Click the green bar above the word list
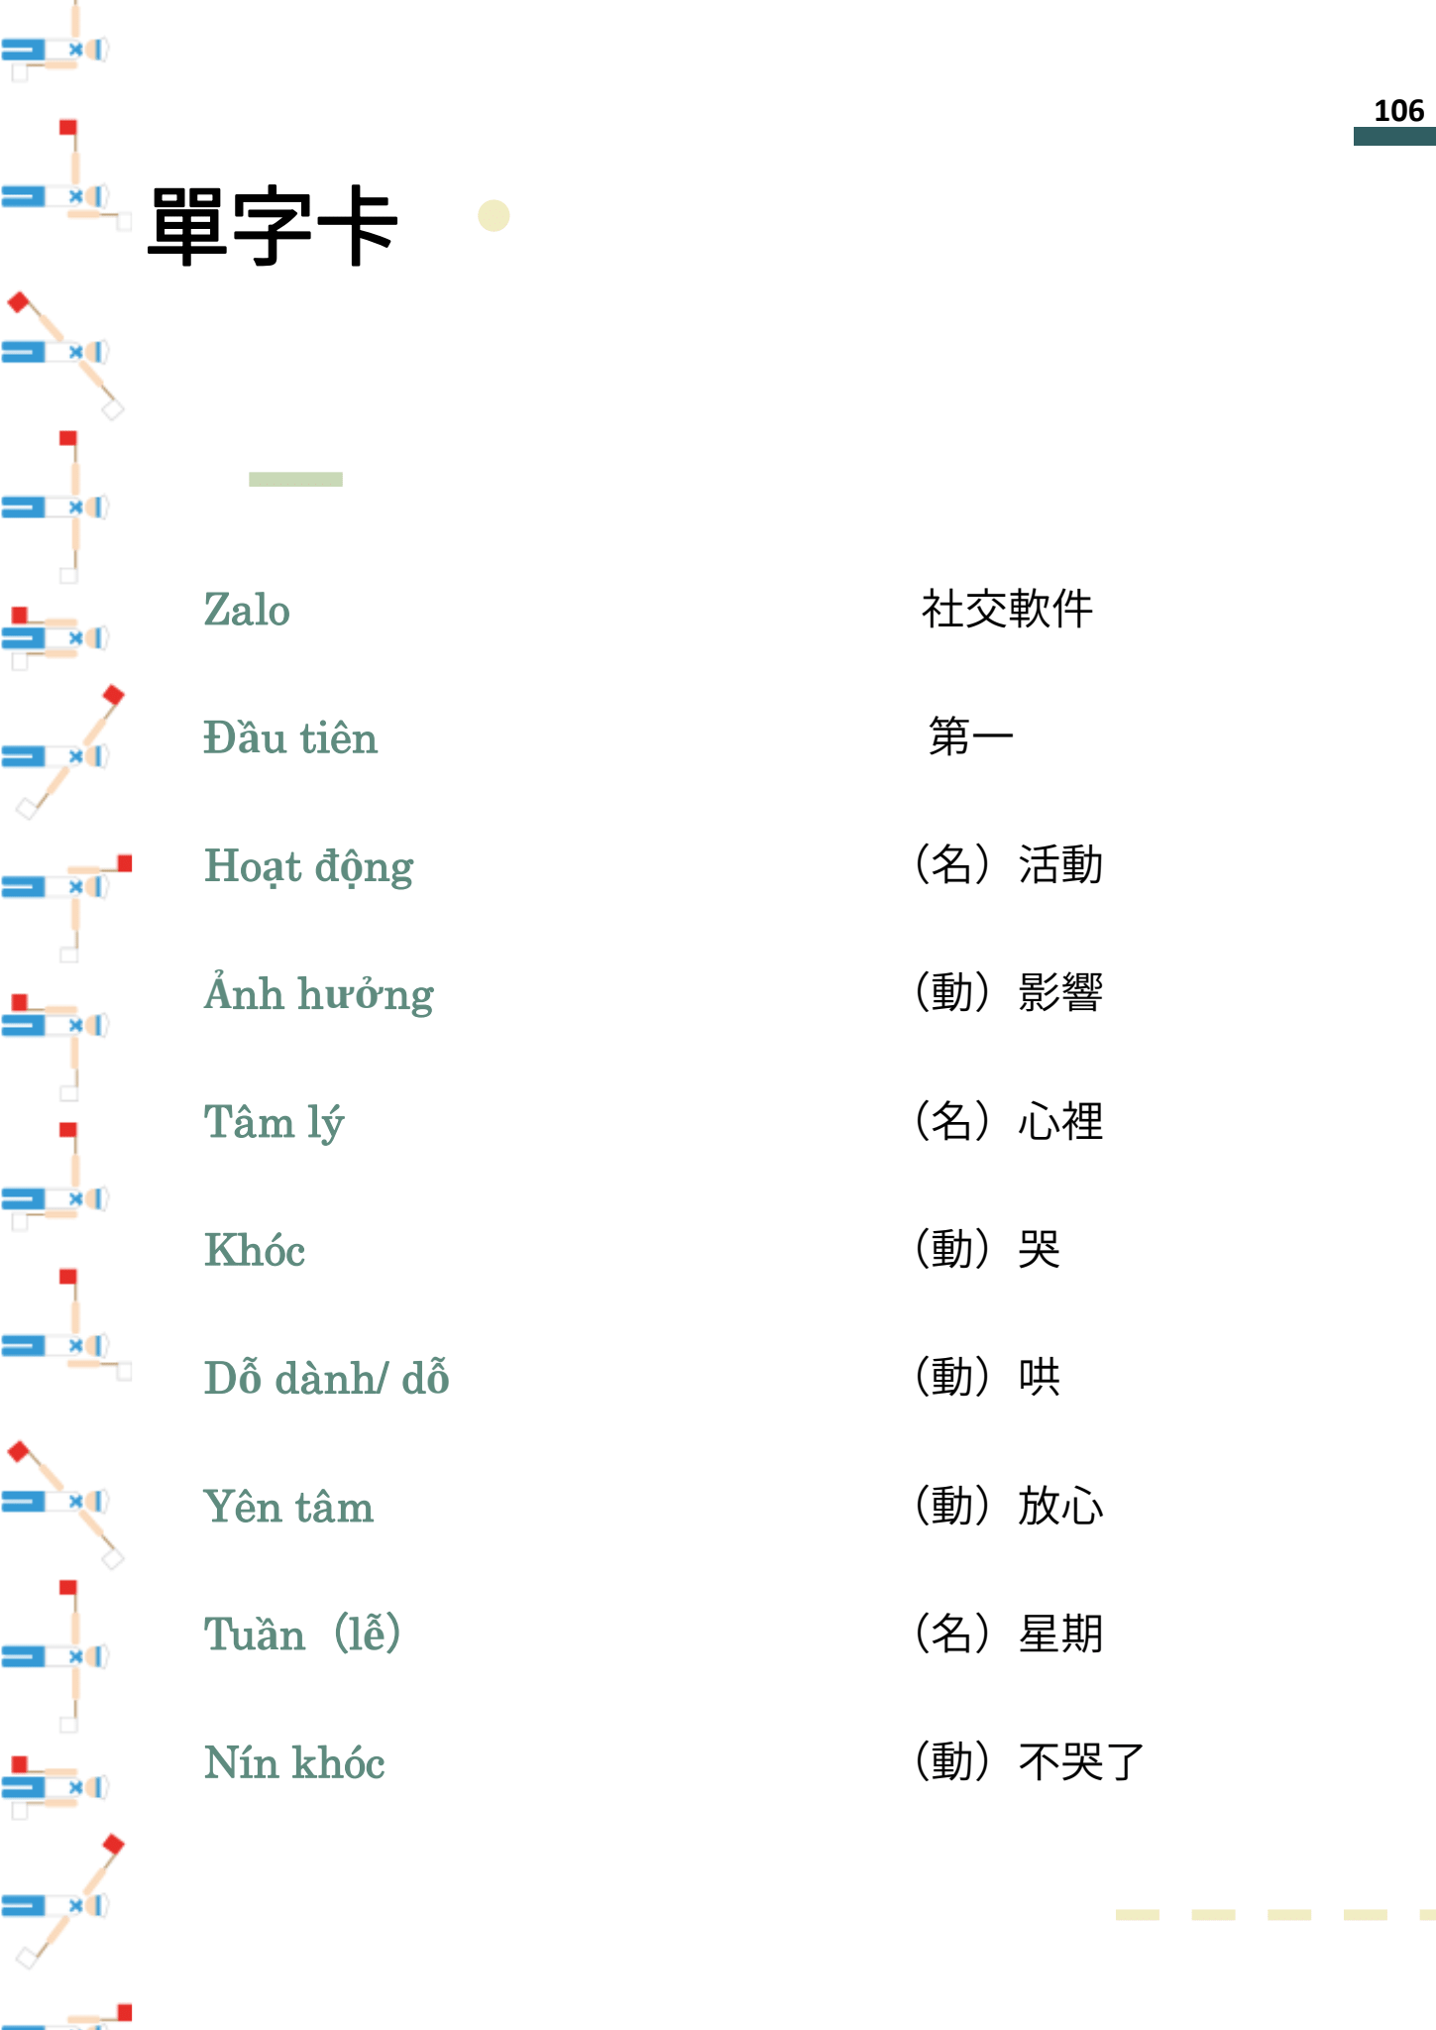Image resolution: width=1436 pixels, height=2030 pixels. tap(295, 480)
